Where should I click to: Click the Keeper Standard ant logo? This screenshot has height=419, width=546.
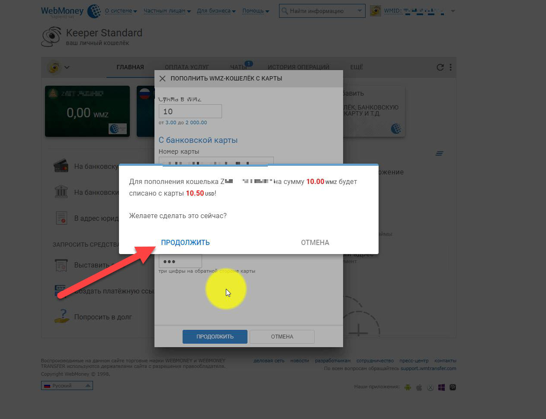click(51, 37)
